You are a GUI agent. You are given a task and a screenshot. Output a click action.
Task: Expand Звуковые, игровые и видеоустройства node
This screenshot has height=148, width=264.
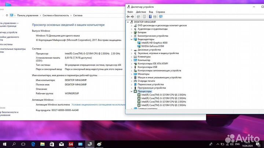click(132, 53)
